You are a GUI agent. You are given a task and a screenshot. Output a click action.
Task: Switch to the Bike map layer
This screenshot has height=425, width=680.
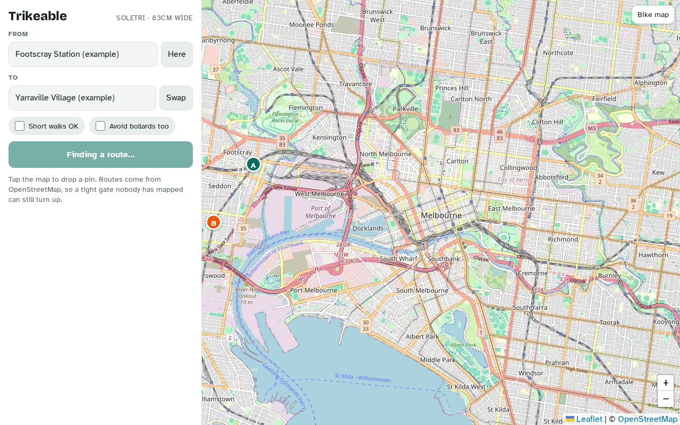pyautogui.click(x=653, y=14)
